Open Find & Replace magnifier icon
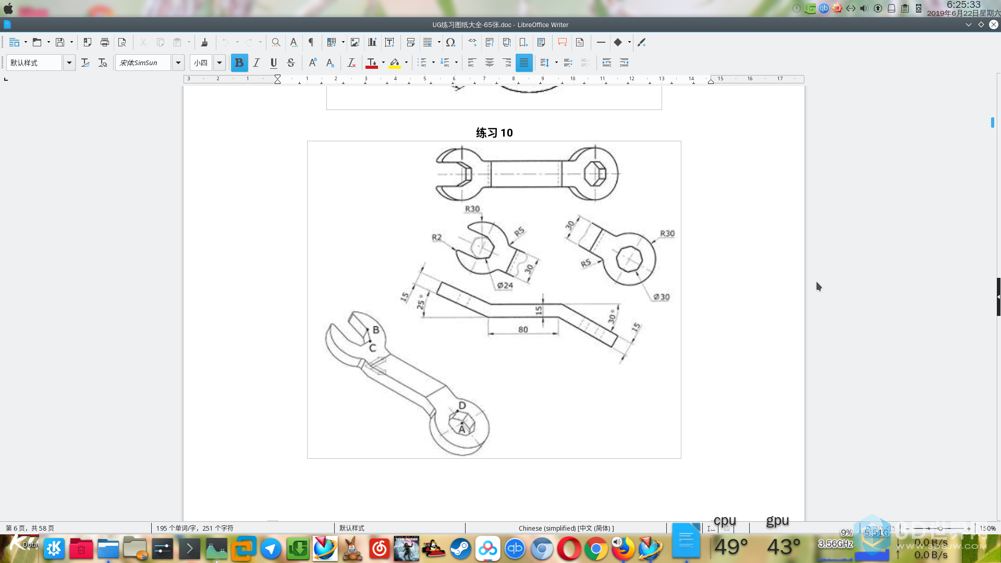Screen dimensions: 1001x563 (276, 42)
